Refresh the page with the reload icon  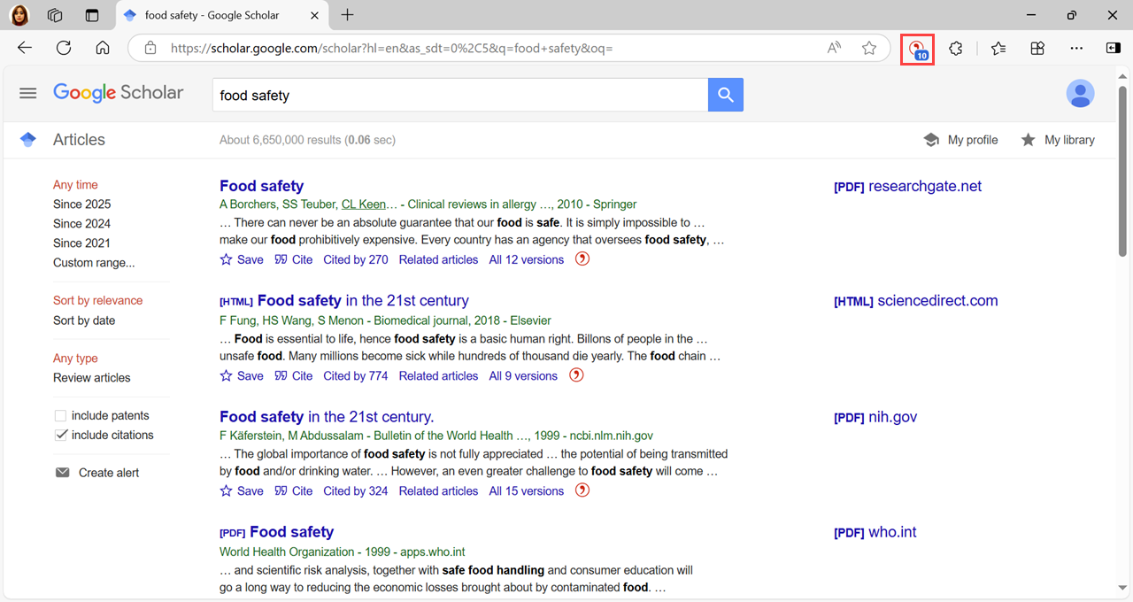[64, 49]
